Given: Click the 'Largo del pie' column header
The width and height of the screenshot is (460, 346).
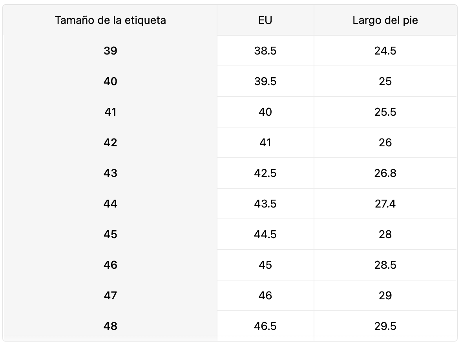Looking at the screenshot, I should click(385, 20).
